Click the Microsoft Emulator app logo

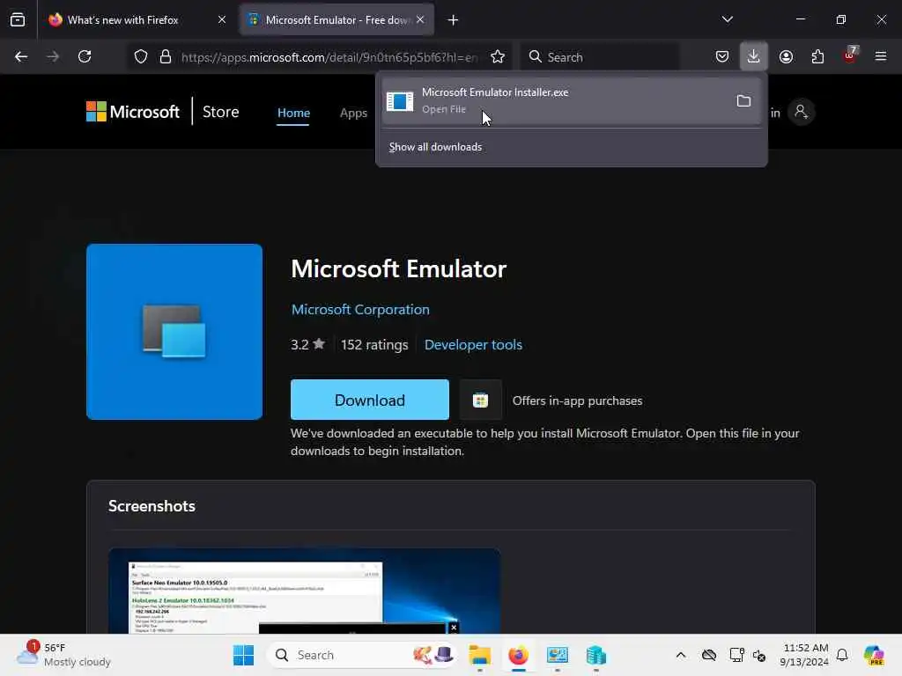174,332
